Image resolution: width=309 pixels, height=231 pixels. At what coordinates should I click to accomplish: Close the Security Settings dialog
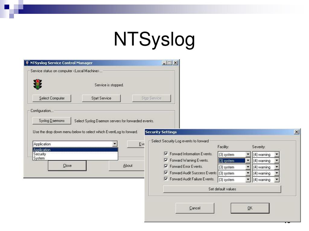[296, 132]
